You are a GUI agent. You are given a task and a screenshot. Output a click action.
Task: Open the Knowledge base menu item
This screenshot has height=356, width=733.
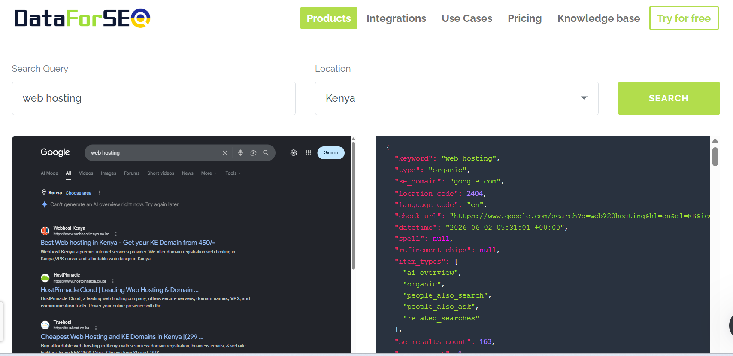pos(599,18)
